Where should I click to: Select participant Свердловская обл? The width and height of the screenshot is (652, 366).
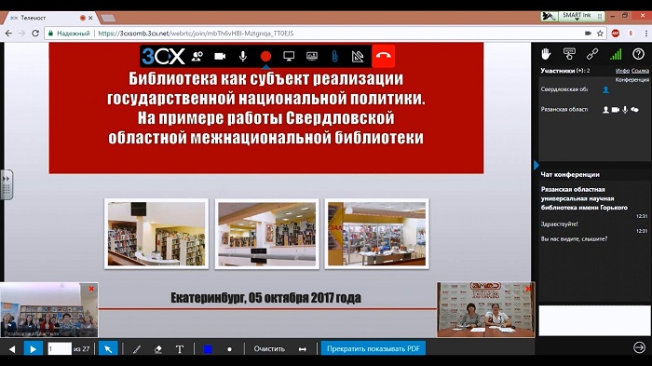coord(564,89)
